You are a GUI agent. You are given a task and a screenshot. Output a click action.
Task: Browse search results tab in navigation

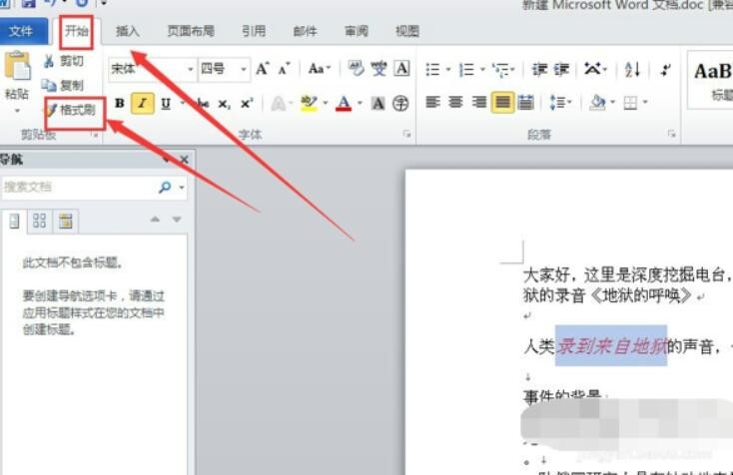66,221
